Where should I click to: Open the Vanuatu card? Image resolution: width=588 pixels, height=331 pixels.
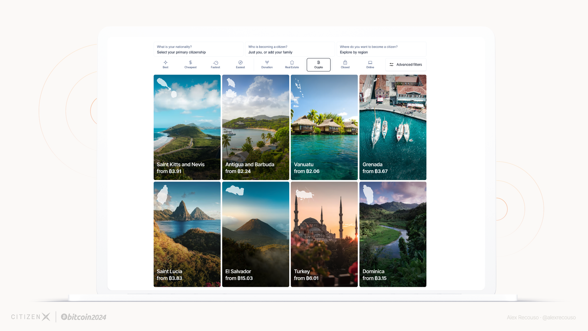(x=324, y=127)
